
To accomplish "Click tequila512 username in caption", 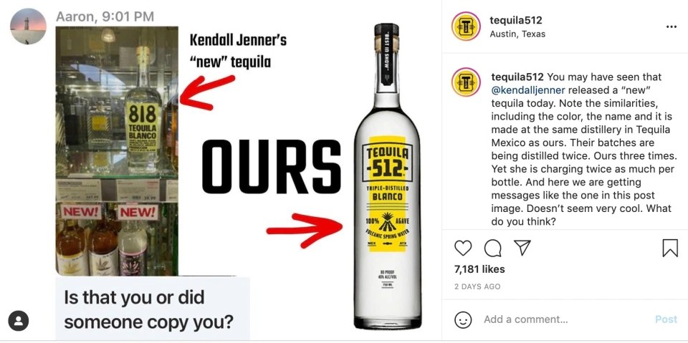I will pyautogui.click(x=517, y=77).
